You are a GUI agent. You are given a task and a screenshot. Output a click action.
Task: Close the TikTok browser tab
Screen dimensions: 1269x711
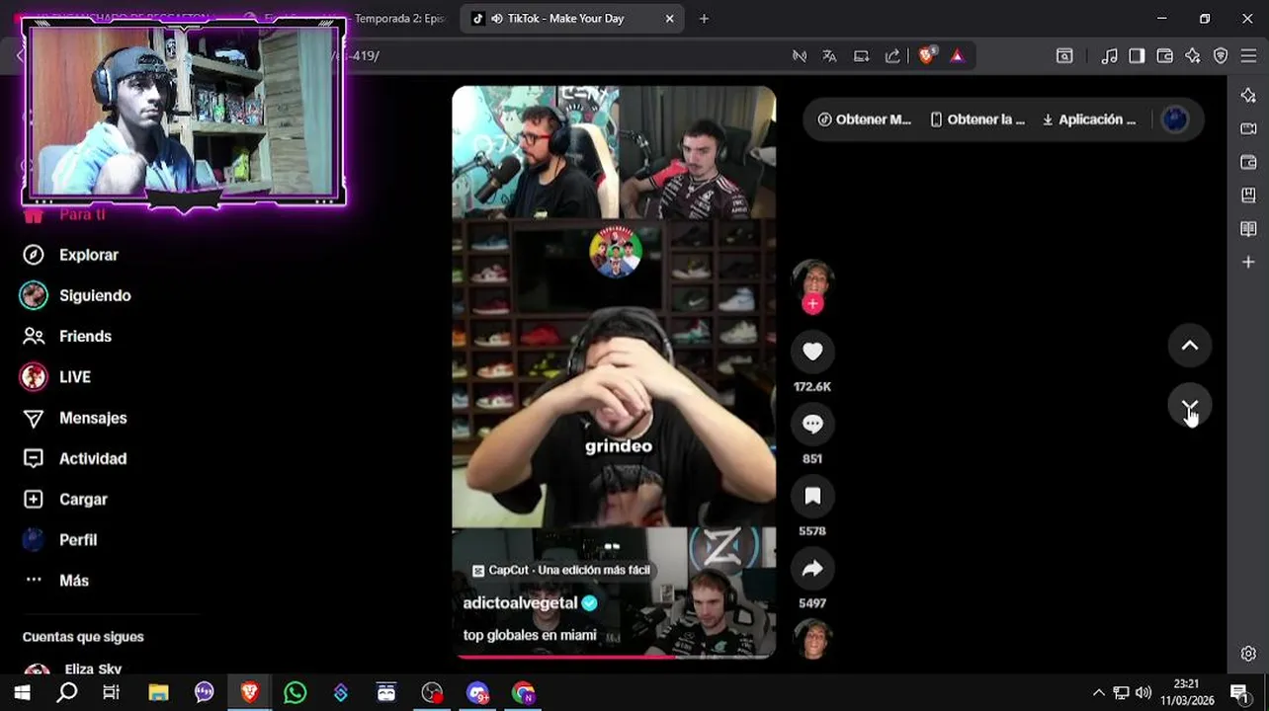[669, 19]
